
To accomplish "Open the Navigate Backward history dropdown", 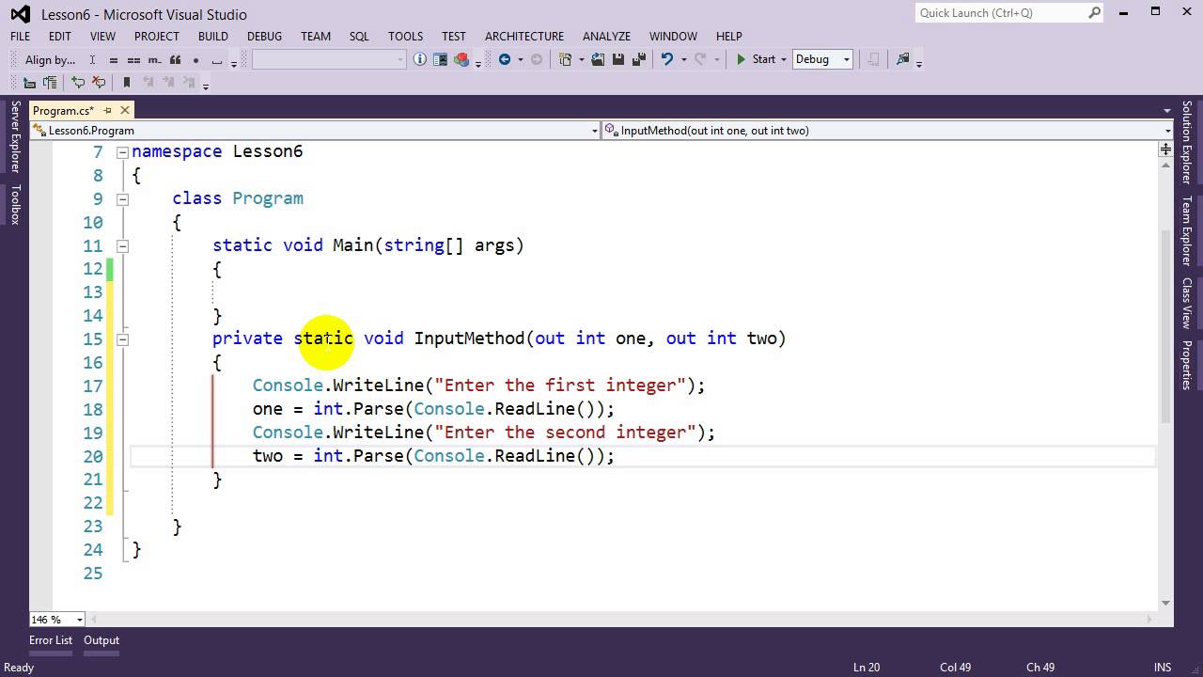I will point(520,59).
